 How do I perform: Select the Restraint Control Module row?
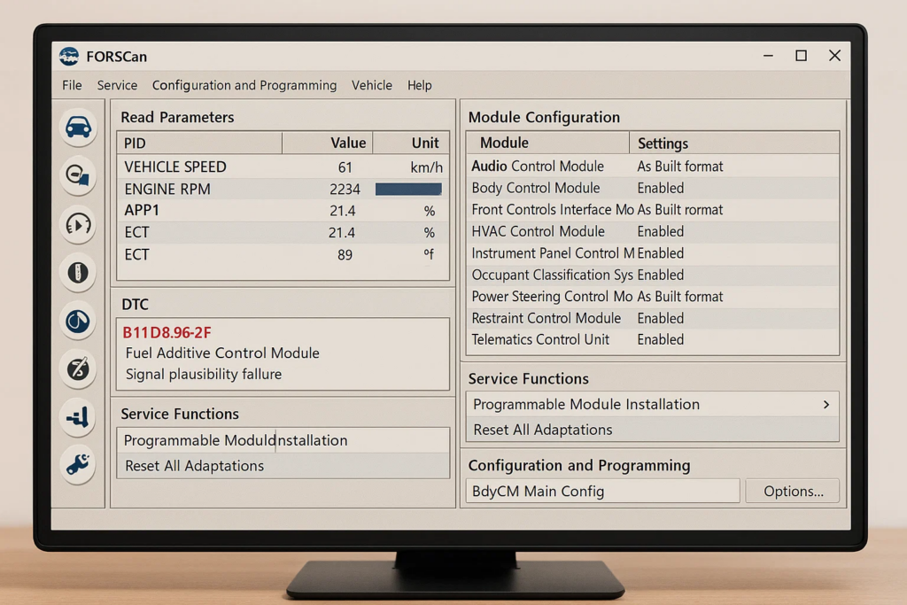click(653, 318)
